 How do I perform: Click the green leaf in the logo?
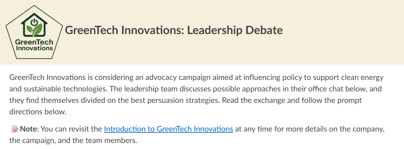34,30
